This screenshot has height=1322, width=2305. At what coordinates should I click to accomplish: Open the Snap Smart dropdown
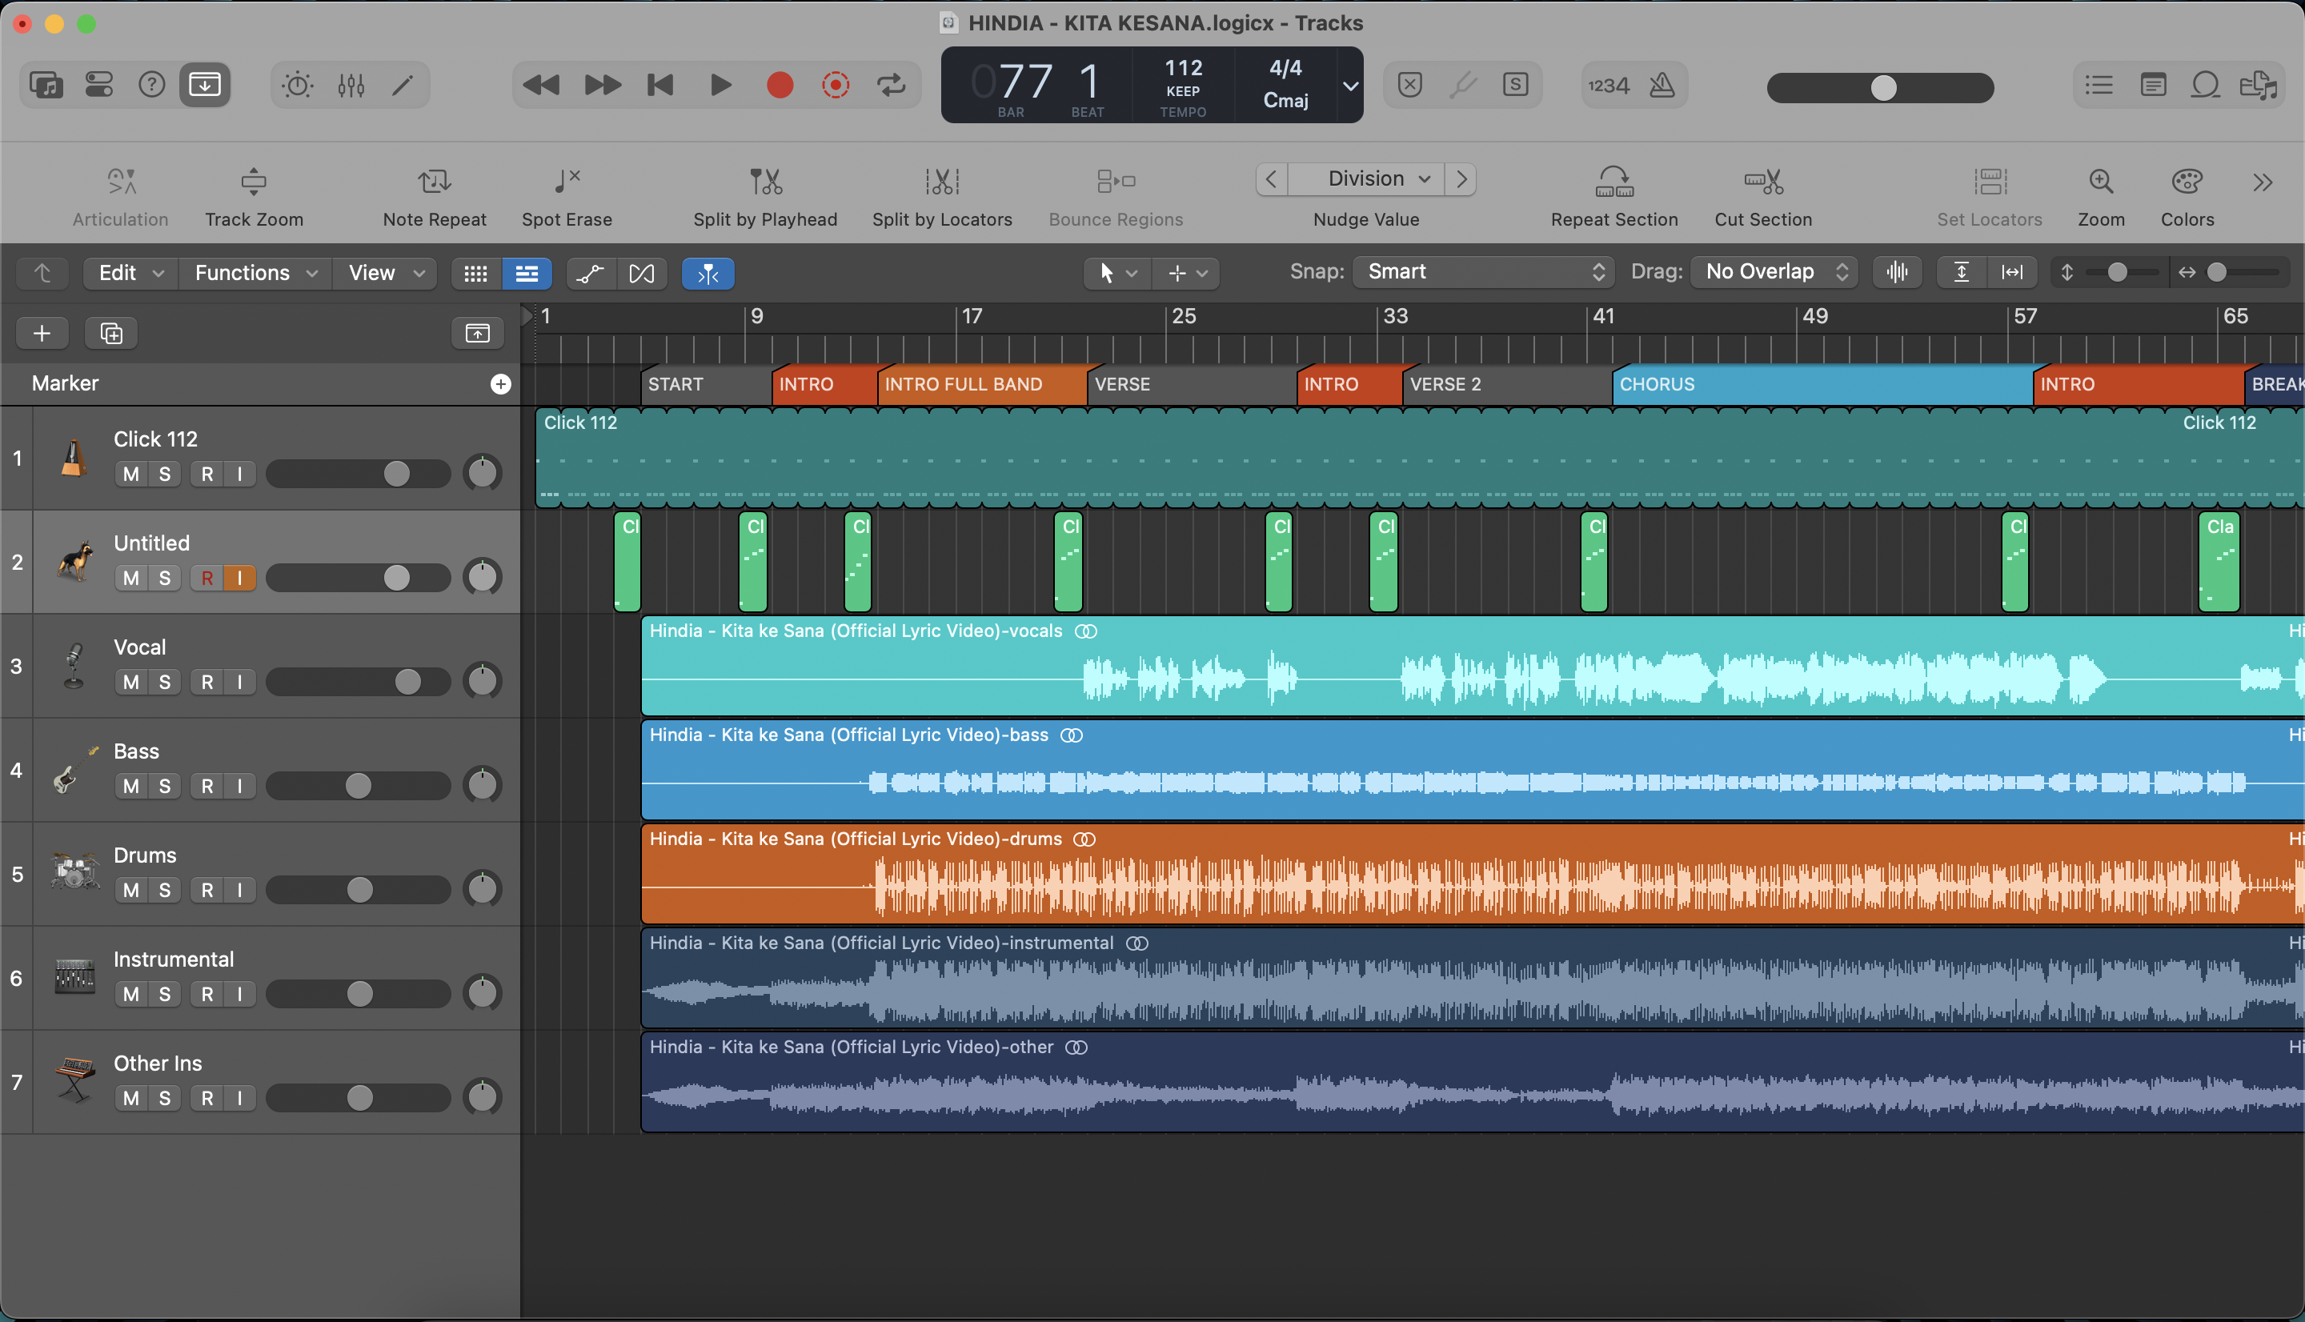tap(1483, 271)
